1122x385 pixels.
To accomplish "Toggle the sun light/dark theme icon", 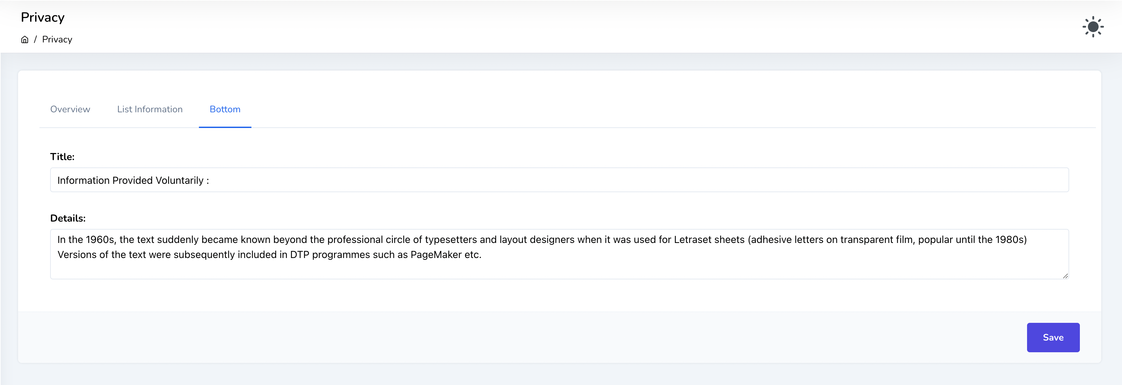I will (1092, 27).
